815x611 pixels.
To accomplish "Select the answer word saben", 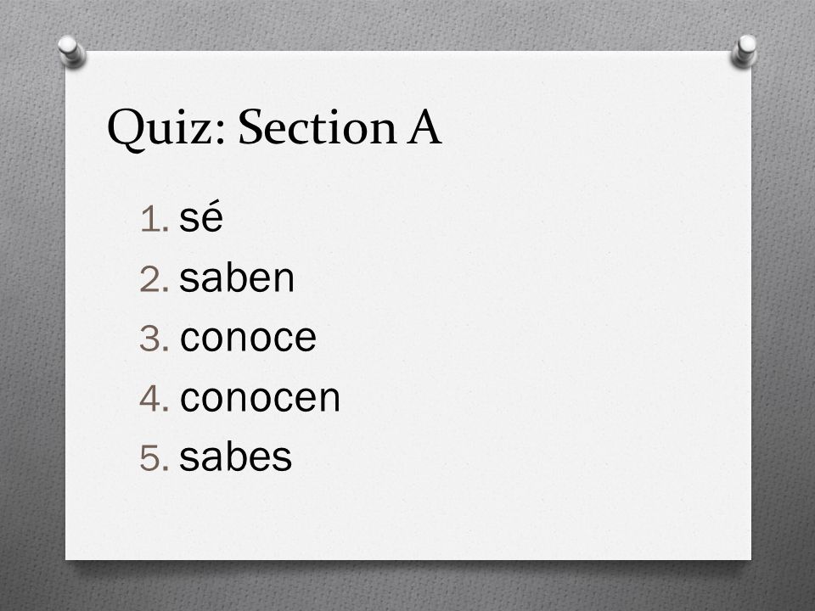I will pyautogui.click(x=237, y=278).
